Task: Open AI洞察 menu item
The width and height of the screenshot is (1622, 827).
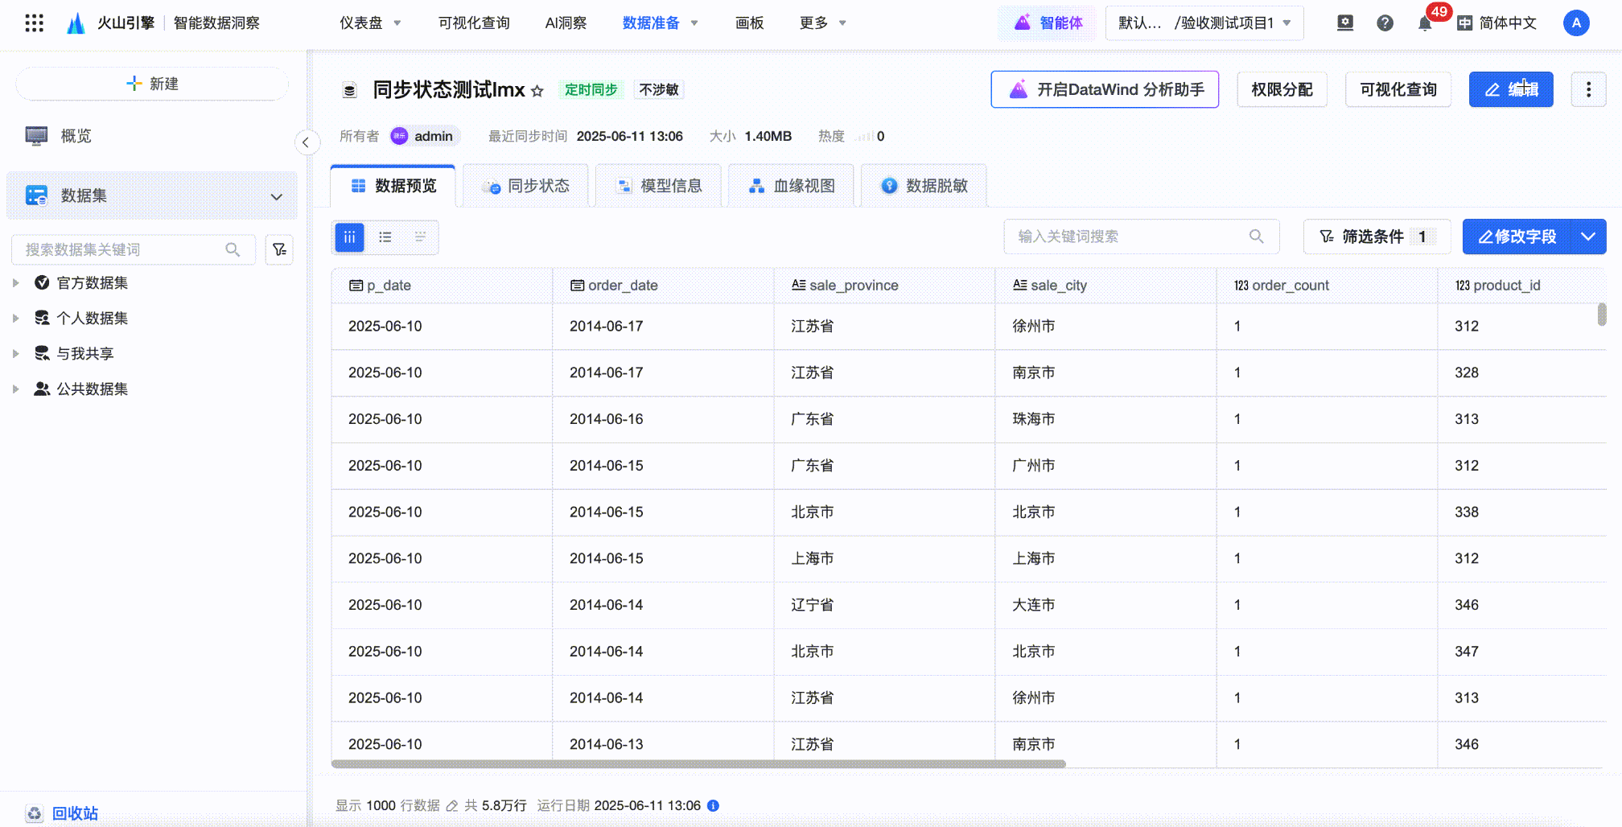Action: [566, 23]
